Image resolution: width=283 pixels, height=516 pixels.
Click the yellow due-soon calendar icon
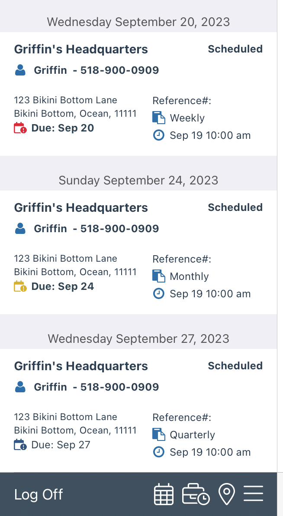20,286
